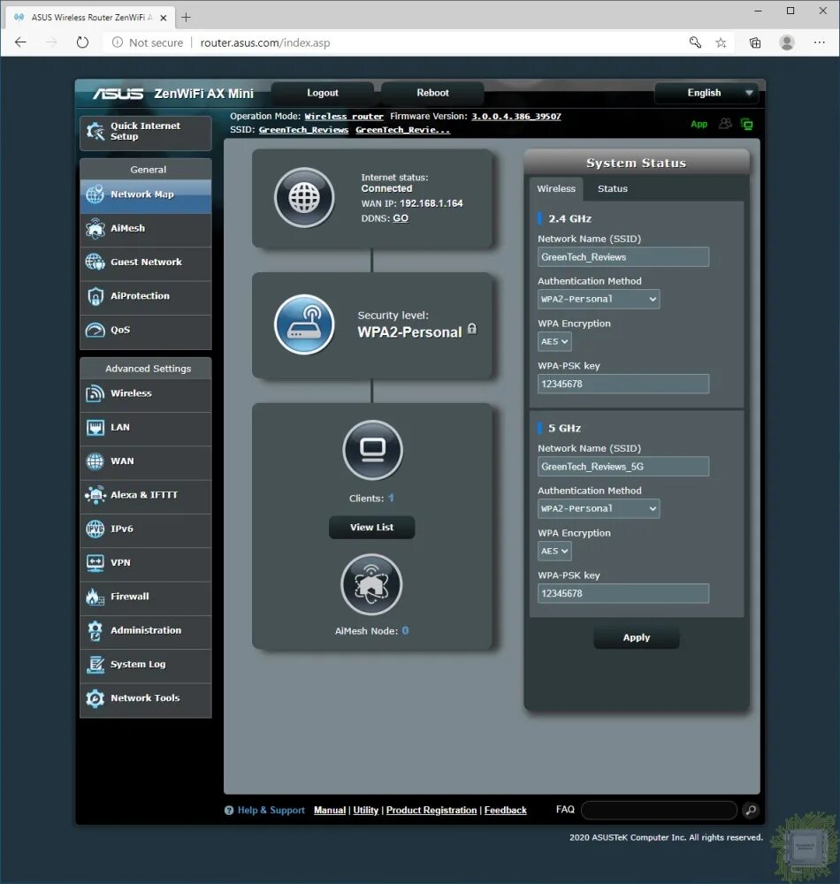Open browser settings and more menu

coord(819,42)
